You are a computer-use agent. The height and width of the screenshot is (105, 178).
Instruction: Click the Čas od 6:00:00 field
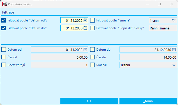point(60,57)
